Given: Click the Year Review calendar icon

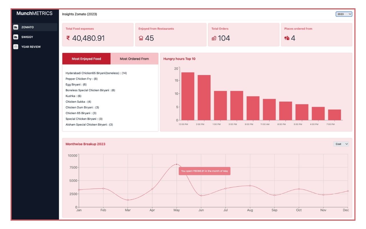Looking at the screenshot, I should pos(16,47).
